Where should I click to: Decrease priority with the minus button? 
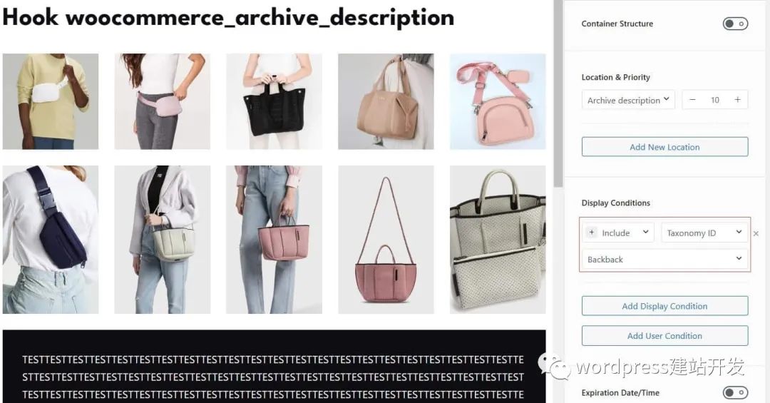692,100
